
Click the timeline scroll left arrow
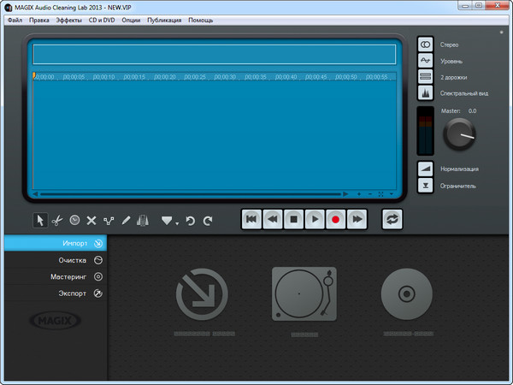point(35,194)
